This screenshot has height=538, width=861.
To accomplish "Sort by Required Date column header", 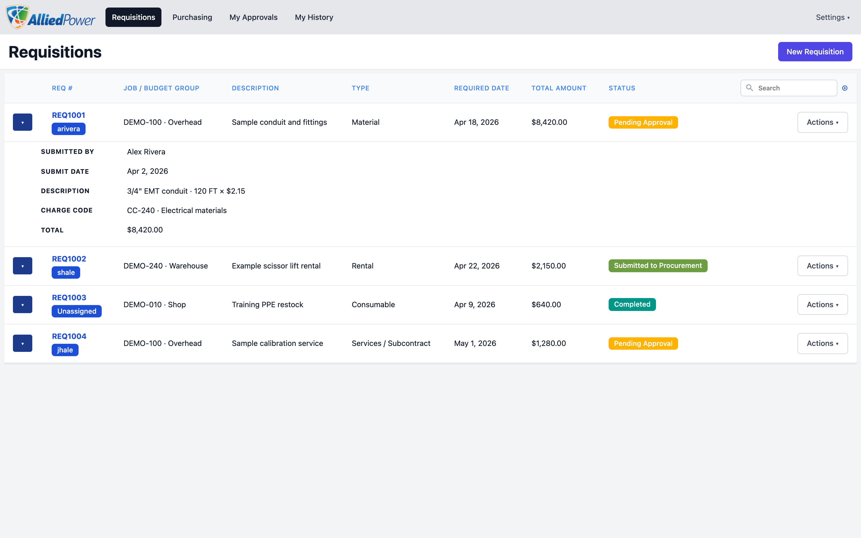I will coord(481,88).
